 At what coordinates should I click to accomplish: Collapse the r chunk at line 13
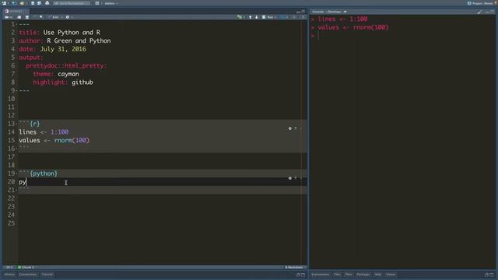tap(16, 124)
